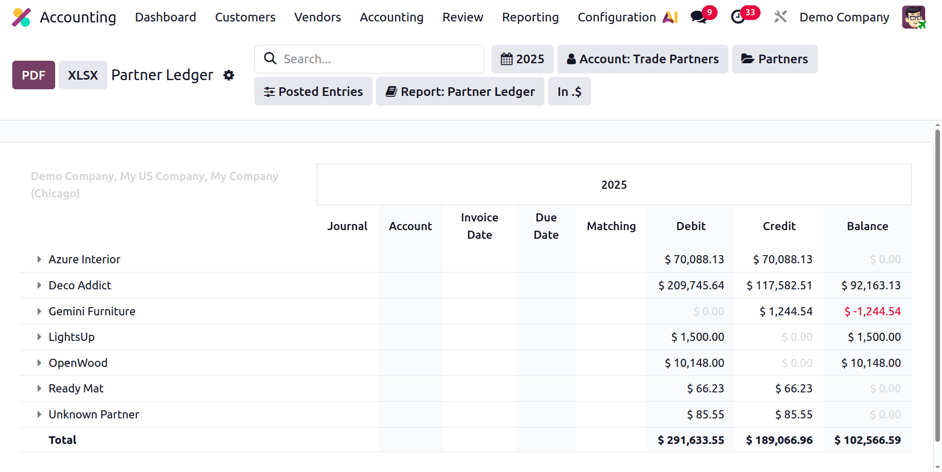Open the Customers menu
Image resolution: width=942 pixels, height=472 pixels.
(x=245, y=17)
